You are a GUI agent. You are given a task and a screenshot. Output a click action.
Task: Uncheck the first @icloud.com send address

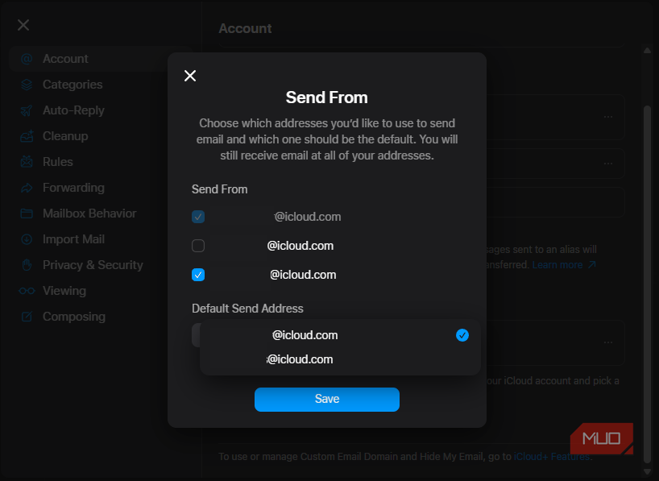197,217
